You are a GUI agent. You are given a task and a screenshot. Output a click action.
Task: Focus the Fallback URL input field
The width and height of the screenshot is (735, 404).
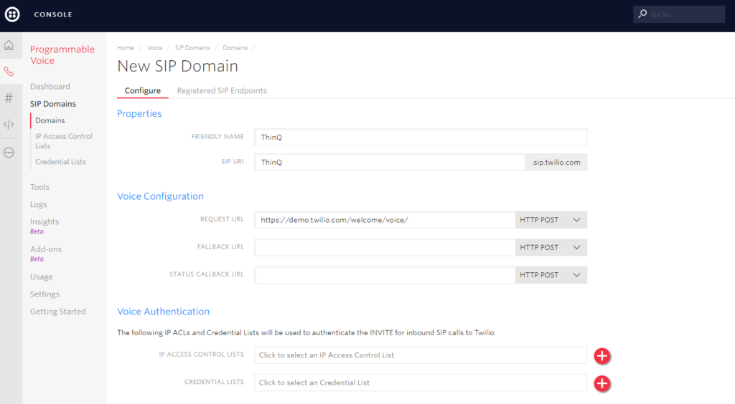click(x=385, y=247)
